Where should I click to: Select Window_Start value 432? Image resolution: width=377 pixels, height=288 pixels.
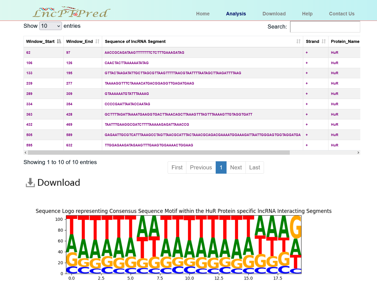click(29, 124)
